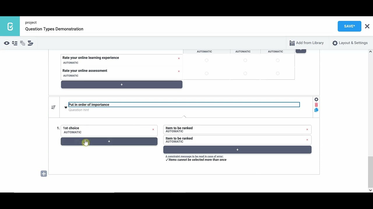This screenshot has height=209, width=373.
Task: Click the KoBo form logo icon
Action: pyautogui.click(x=10, y=26)
